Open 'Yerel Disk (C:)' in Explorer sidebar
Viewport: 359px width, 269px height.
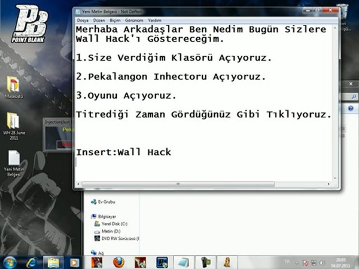click(x=111, y=224)
